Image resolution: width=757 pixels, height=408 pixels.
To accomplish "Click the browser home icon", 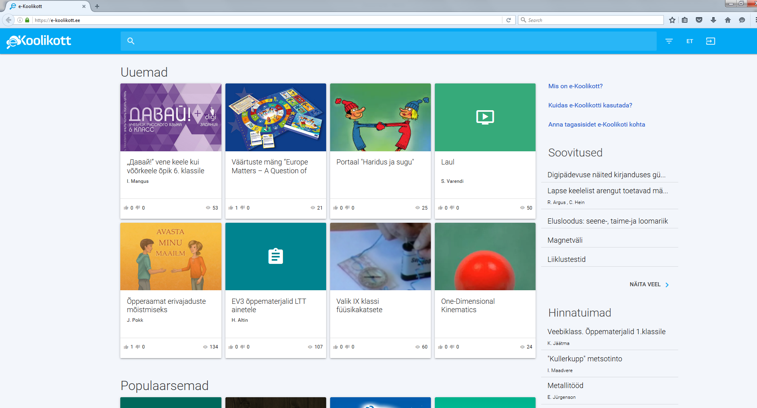I will click(x=727, y=20).
